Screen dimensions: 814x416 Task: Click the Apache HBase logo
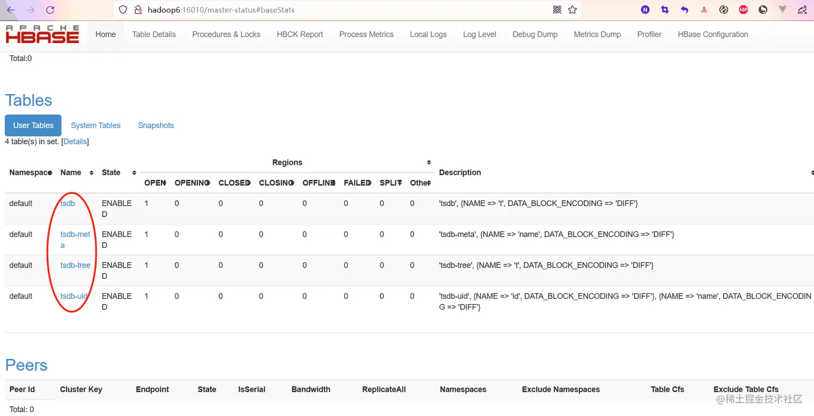43,34
